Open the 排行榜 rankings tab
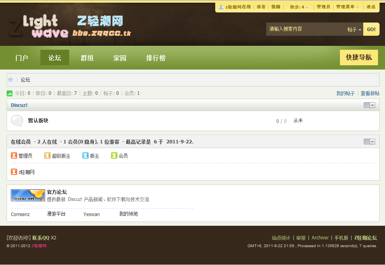Viewport: 385px width, 265px height. tap(156, 58)
